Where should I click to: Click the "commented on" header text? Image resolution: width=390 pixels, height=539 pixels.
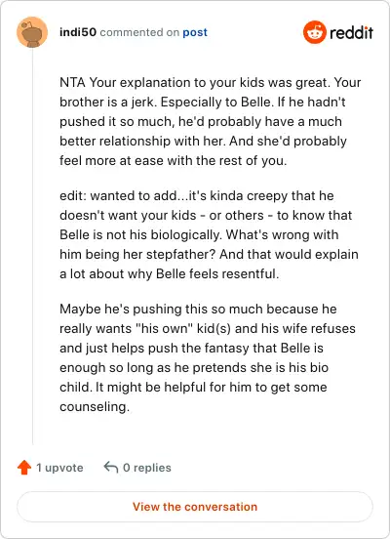point(139,32)
